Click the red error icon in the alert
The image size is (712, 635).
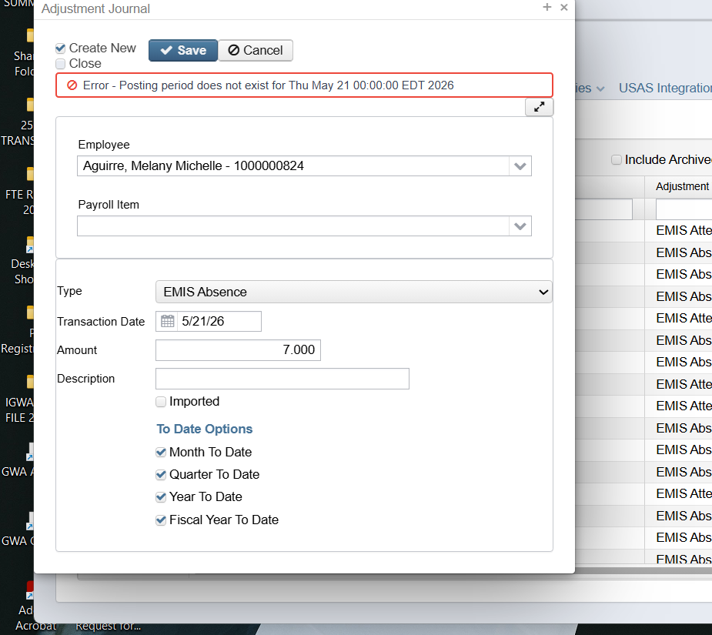pos(72,85)
